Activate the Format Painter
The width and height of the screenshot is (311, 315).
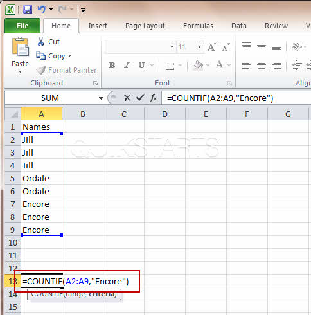[x=66, y=70]
